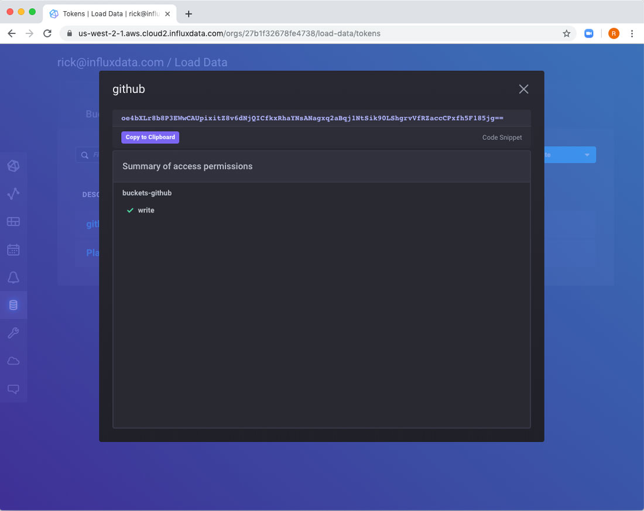Expand the blue Generate dropdown arrow

(587, 155)
